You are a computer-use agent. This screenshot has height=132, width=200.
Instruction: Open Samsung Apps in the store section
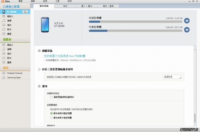tap(14, 78)
